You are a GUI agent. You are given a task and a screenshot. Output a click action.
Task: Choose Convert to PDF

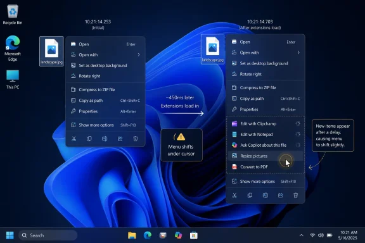[x=266, y=166]
